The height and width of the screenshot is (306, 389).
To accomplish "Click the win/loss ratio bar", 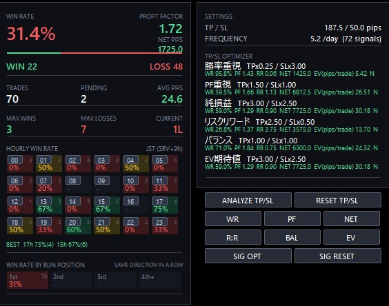I will pyautogui.click(x=94, y=53).
